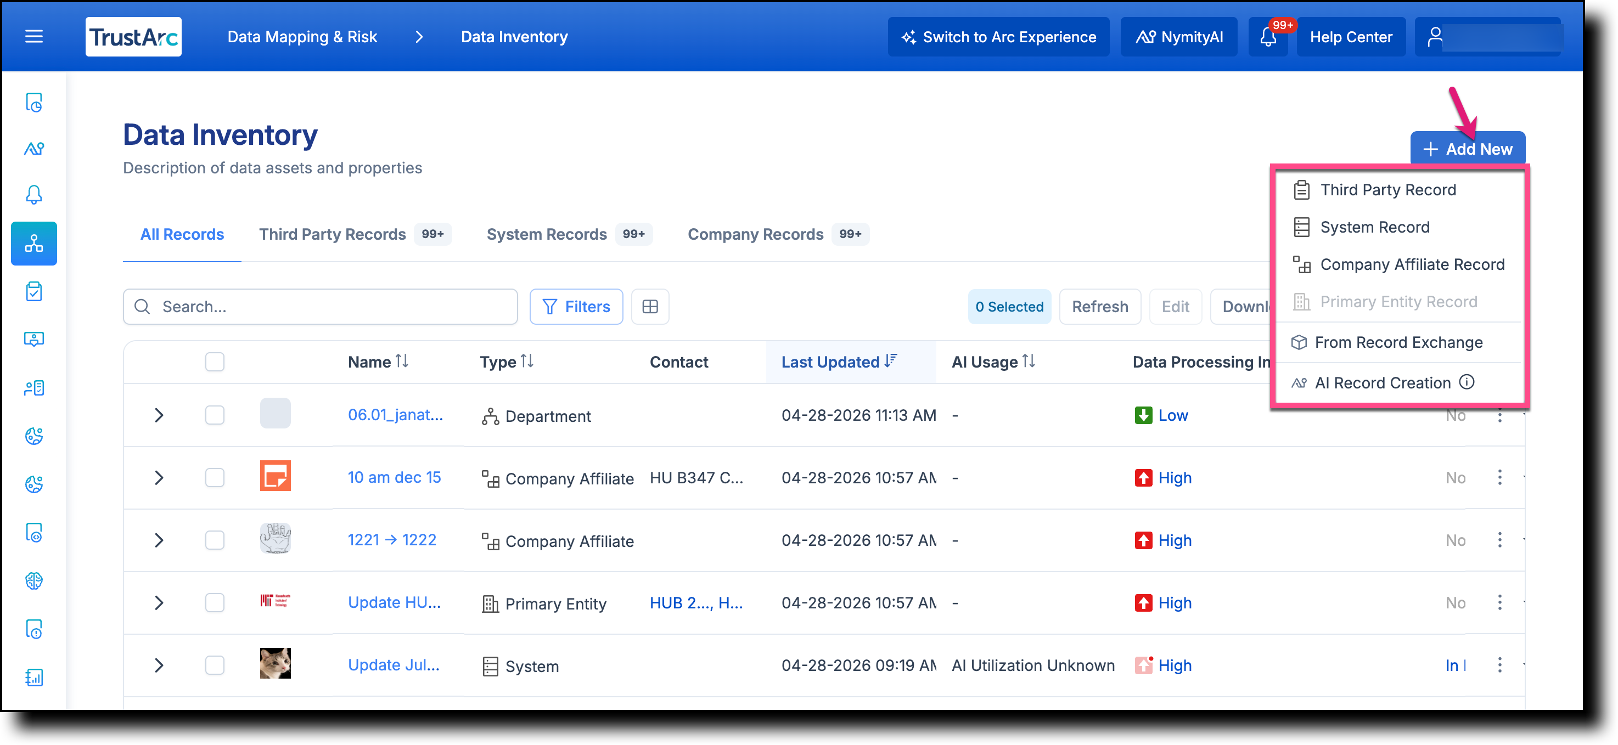1618x745 pixels.
Task: Open the document info sidebar icon
Action: tap(34, 629)
